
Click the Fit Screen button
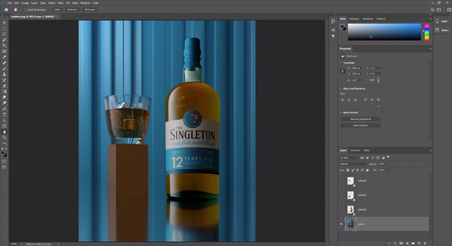point(72,10)
